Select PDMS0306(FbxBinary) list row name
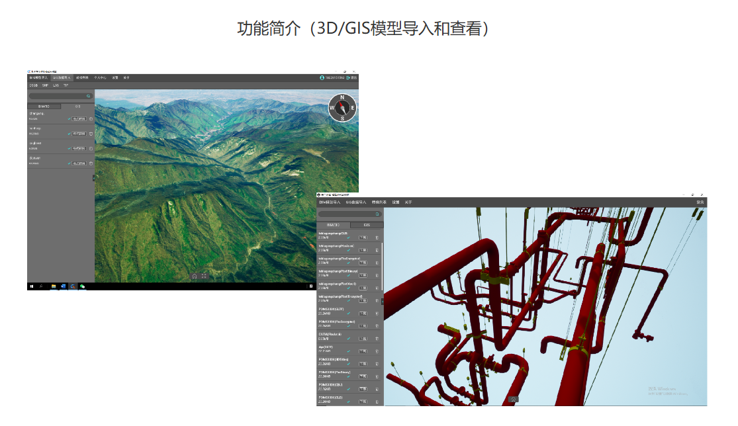This screenshot has height=426, width=738. pos(335,372)
